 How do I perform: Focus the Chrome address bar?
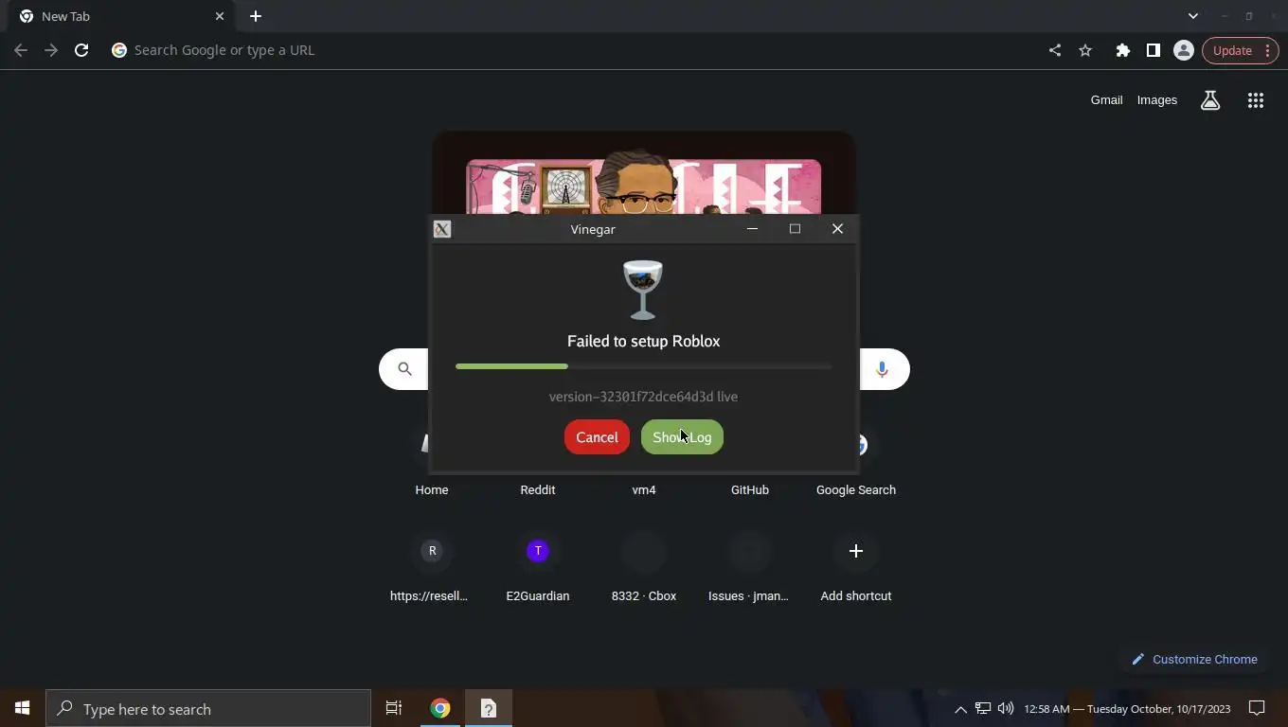[568, 50]
